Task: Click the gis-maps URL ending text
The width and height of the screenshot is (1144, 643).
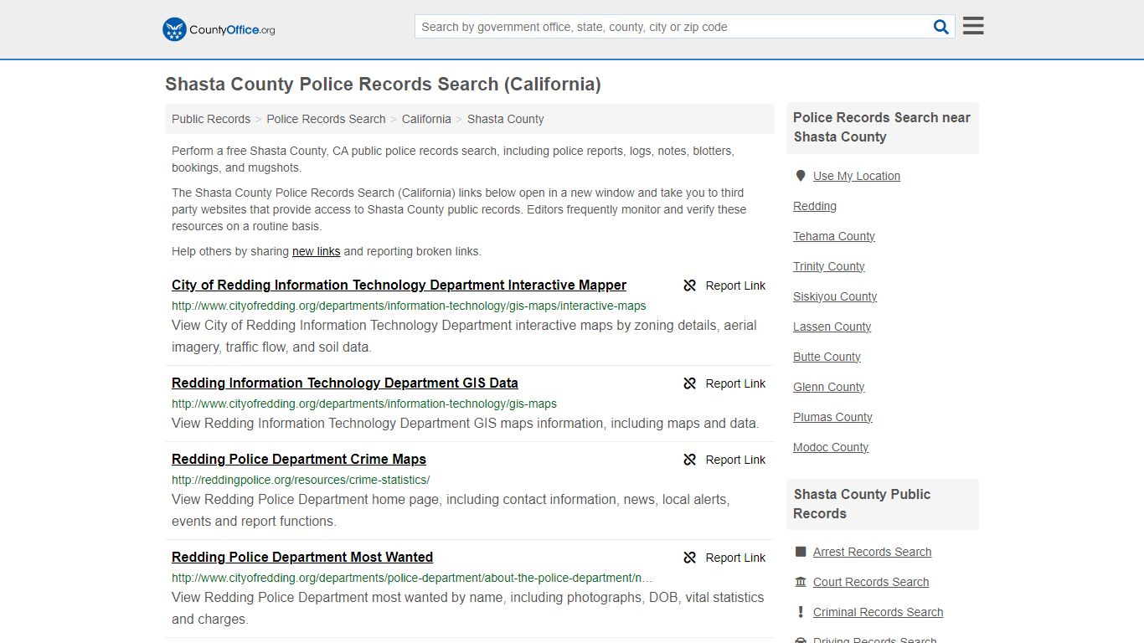Action: point(364,404)
